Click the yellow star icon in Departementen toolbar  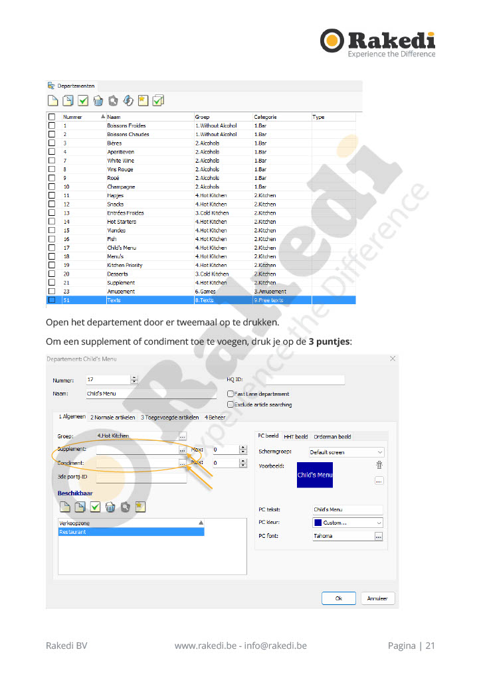click(x=143, y=101)
